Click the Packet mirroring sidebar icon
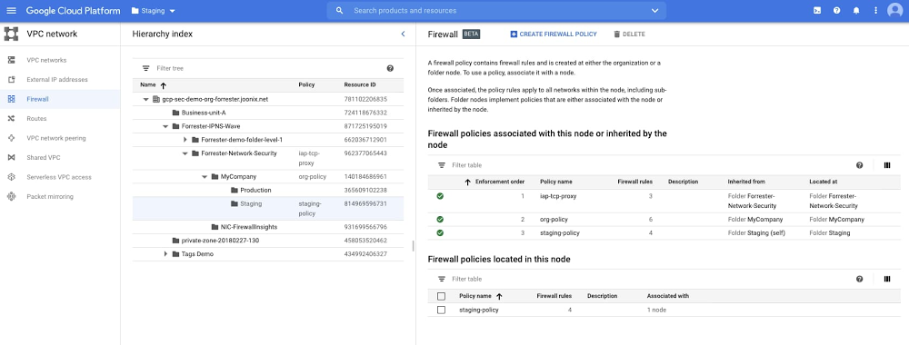The height and width of the screenshot is (345, 909). (x=11, y=197)
